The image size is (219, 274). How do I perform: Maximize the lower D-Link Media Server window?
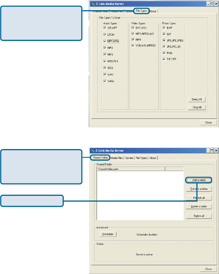[x=212, y=151]
